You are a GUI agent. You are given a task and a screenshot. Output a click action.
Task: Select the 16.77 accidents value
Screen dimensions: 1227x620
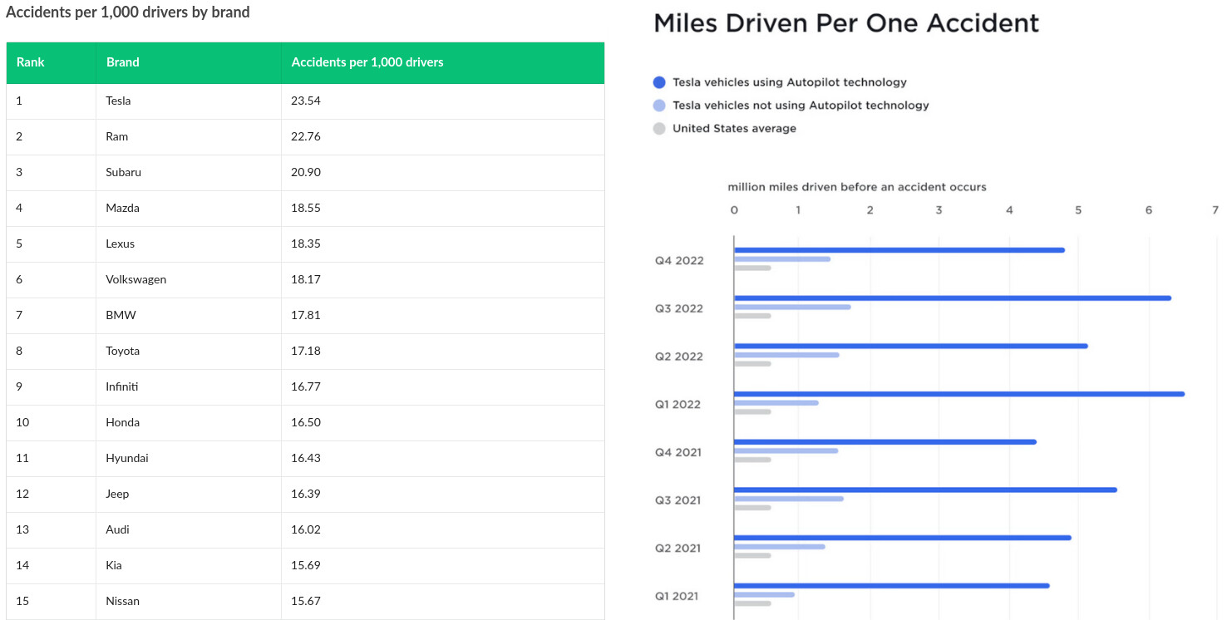[306, 386]
